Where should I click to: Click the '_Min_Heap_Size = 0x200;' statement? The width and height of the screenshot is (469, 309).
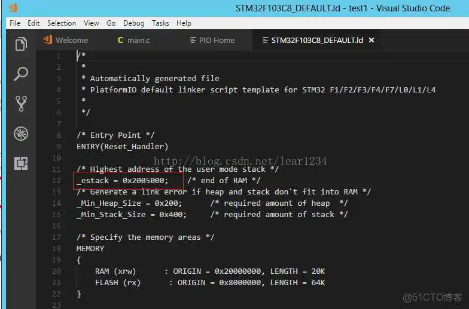pyautogui.click(x=129, y=203)
